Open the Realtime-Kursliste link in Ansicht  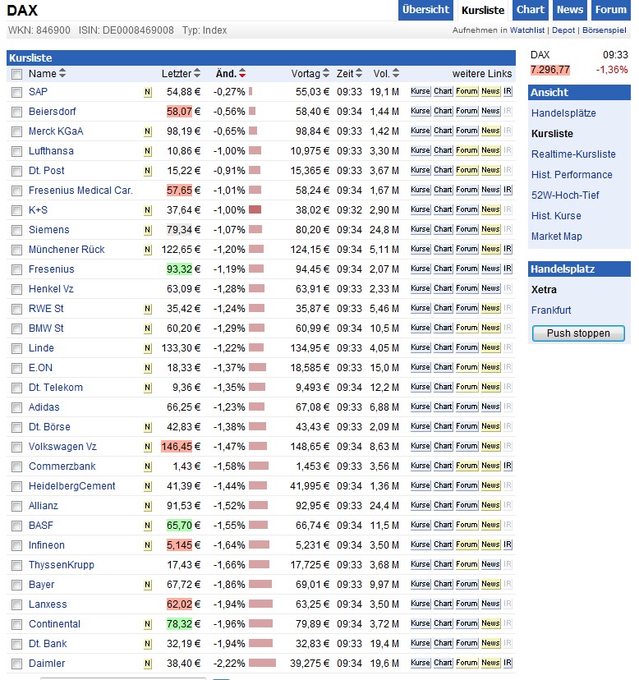[573, 154]
